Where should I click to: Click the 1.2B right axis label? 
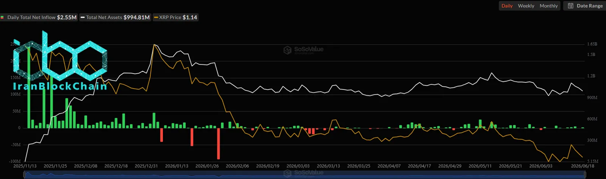591,76
